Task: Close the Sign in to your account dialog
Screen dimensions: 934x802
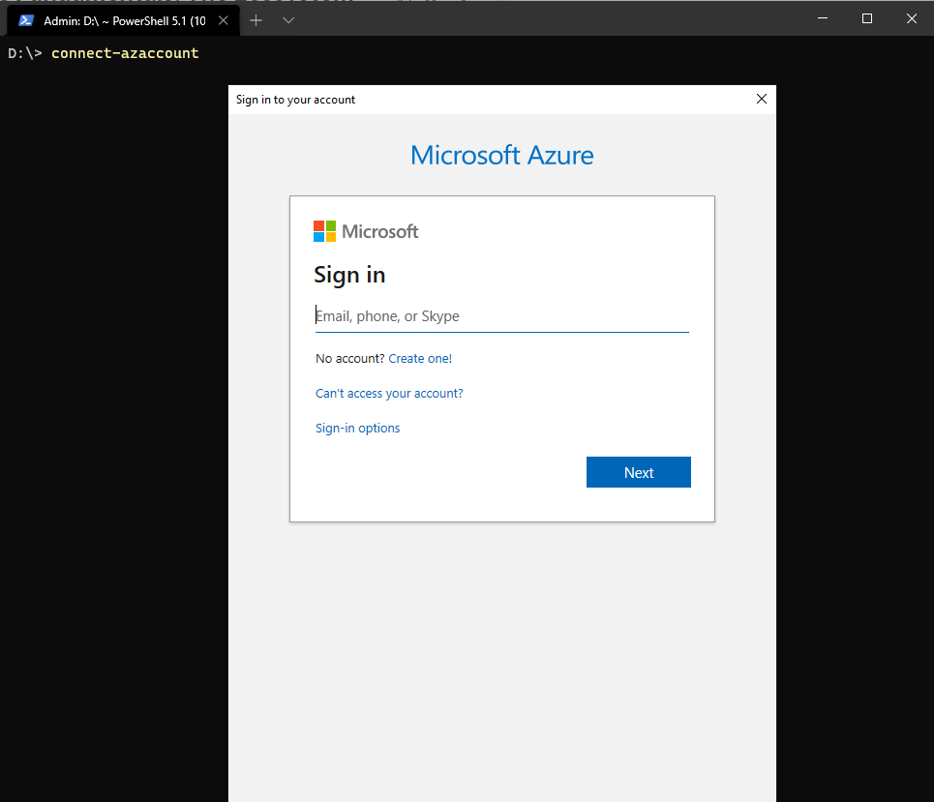Action: coord(762,99)
